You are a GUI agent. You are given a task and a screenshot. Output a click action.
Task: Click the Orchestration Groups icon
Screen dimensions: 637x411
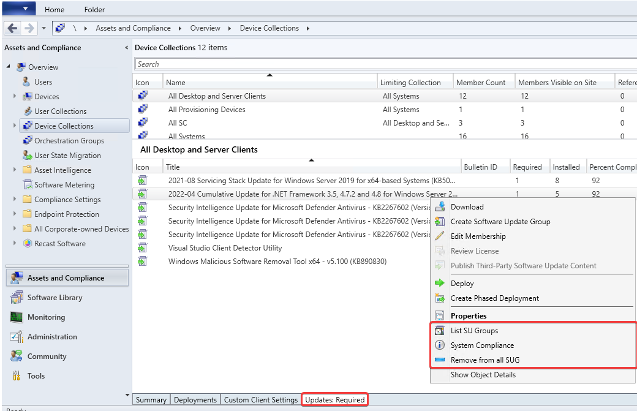[28, 140]
